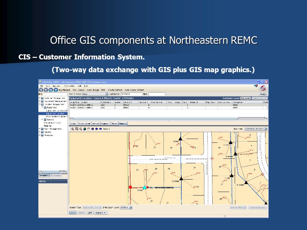This screenshot has width=307, height=230.
Task: Select the Mapping tree item in navigation
Action: coord(47,126)
